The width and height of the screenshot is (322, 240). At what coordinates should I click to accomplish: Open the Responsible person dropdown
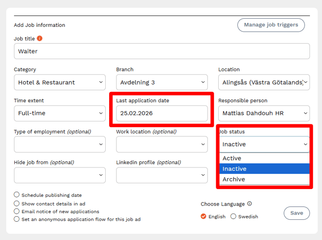(x=264, y=113)
